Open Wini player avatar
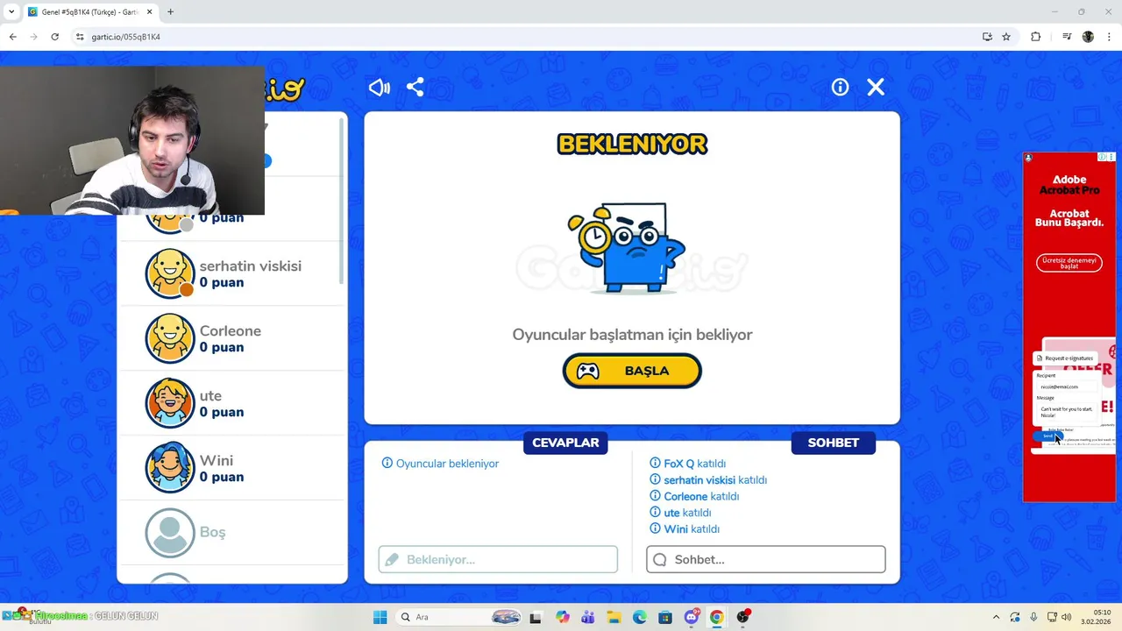The height and width of the screenshot is (631, 1122). [170, 468]
